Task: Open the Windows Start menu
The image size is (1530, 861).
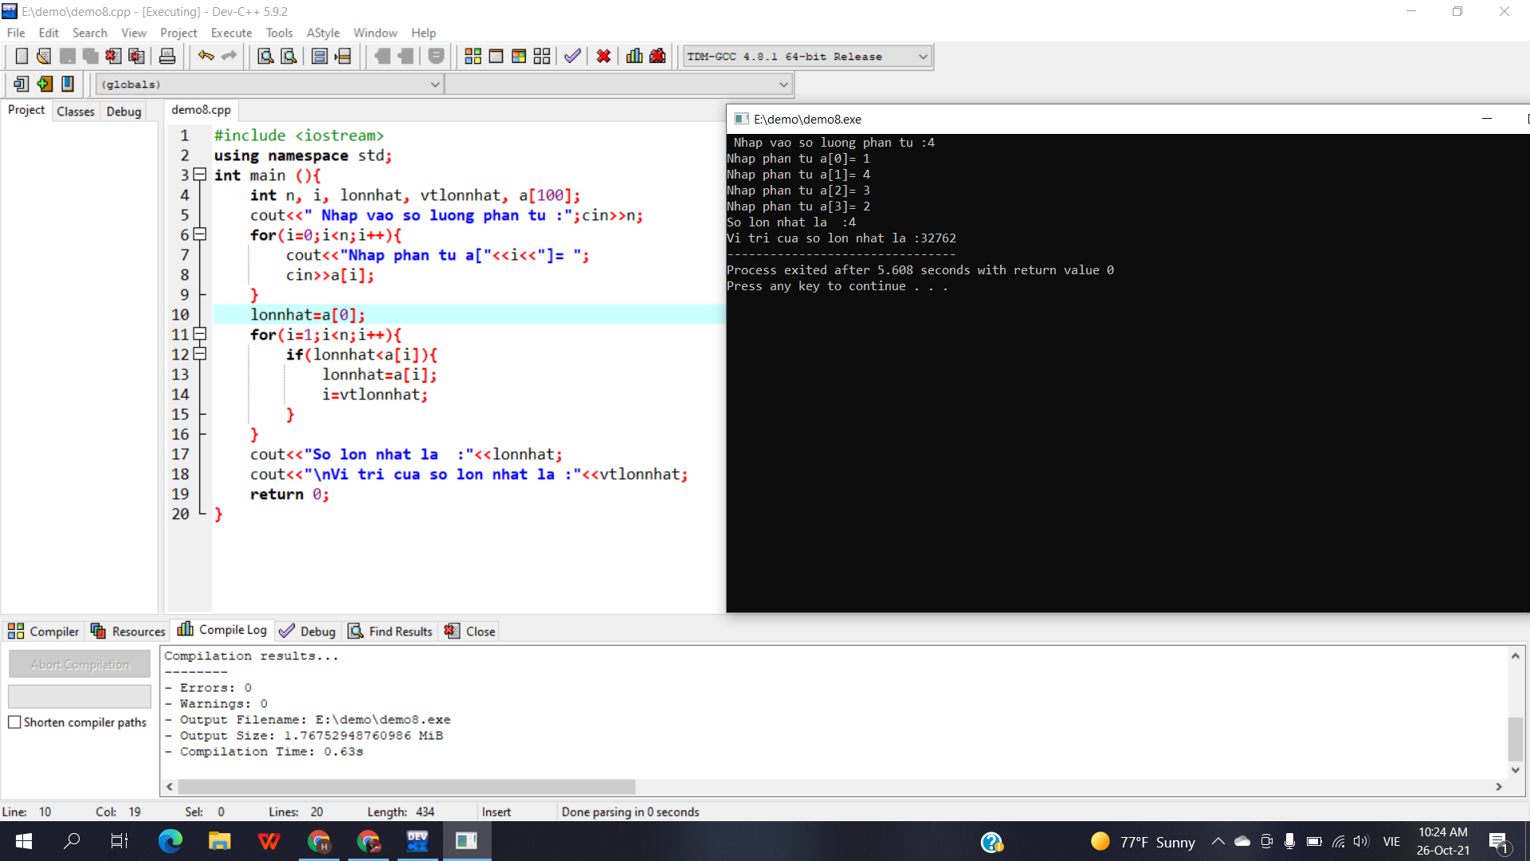Action: pos(24,841)
